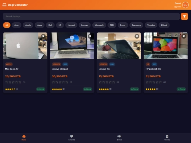Rate Lenovo Ideapad using empty stars
Image resolution: width=191 pixels, height=143 pixels.
(x=60, y=82)
